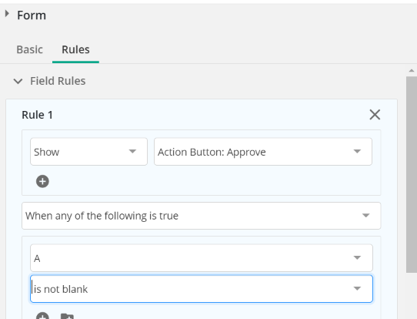This screenshot has height=319, width=417.
Task: Add a condition with the bottom plus icon
Action: [42, 316]
